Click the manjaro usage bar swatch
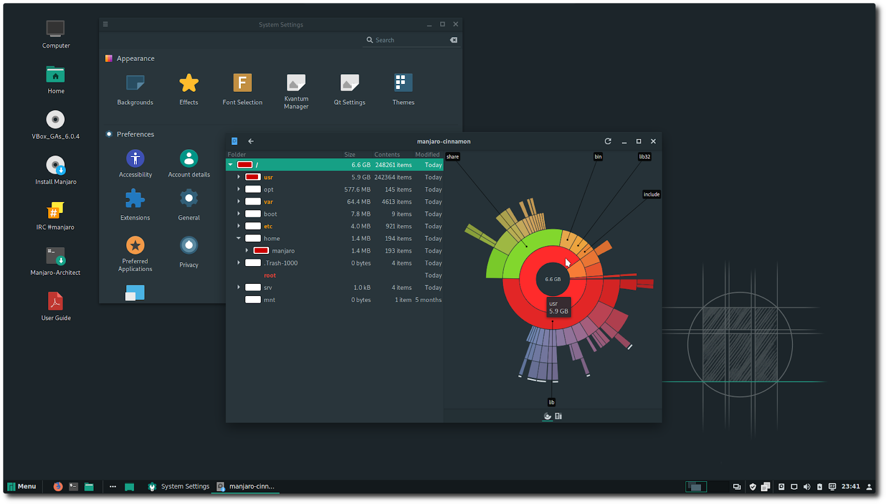 pyautogui.click(x=261, y=251)
